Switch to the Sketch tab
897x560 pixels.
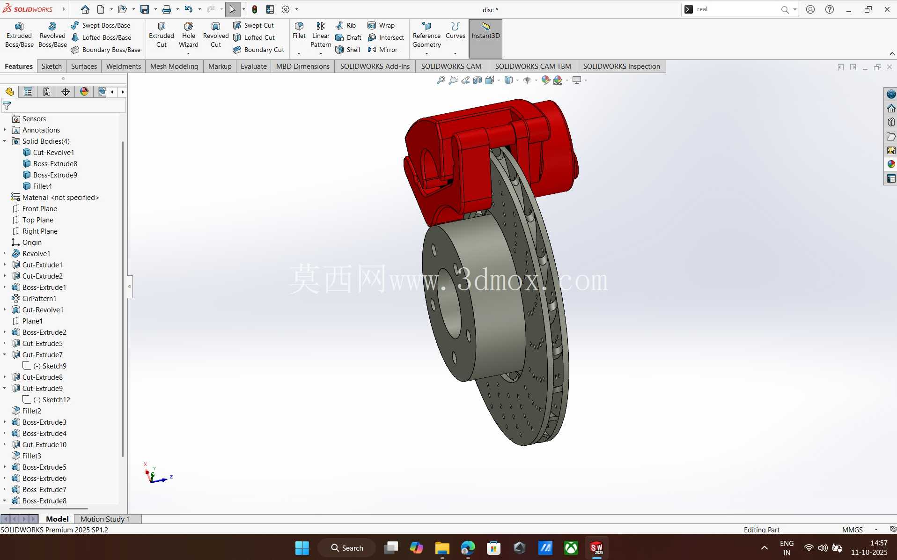tap(51, 66)
